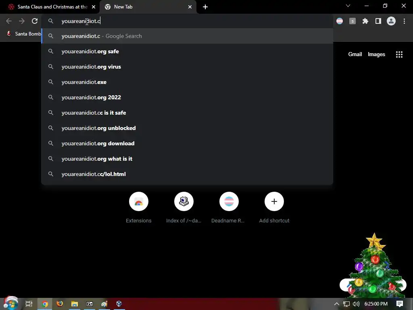This screenshot has width=413, height=310.
Task: Select the 'youareanidiot.org 2022' suggestion
Action: 187,97
